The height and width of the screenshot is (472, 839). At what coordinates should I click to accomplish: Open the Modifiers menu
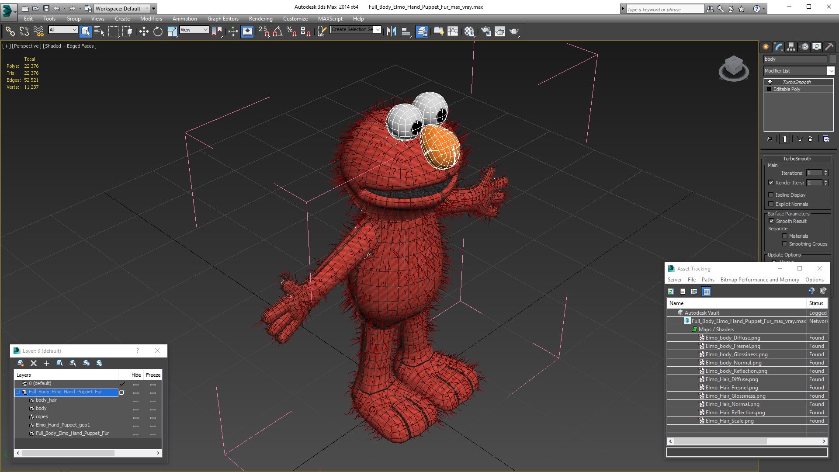tap(151, 19)
